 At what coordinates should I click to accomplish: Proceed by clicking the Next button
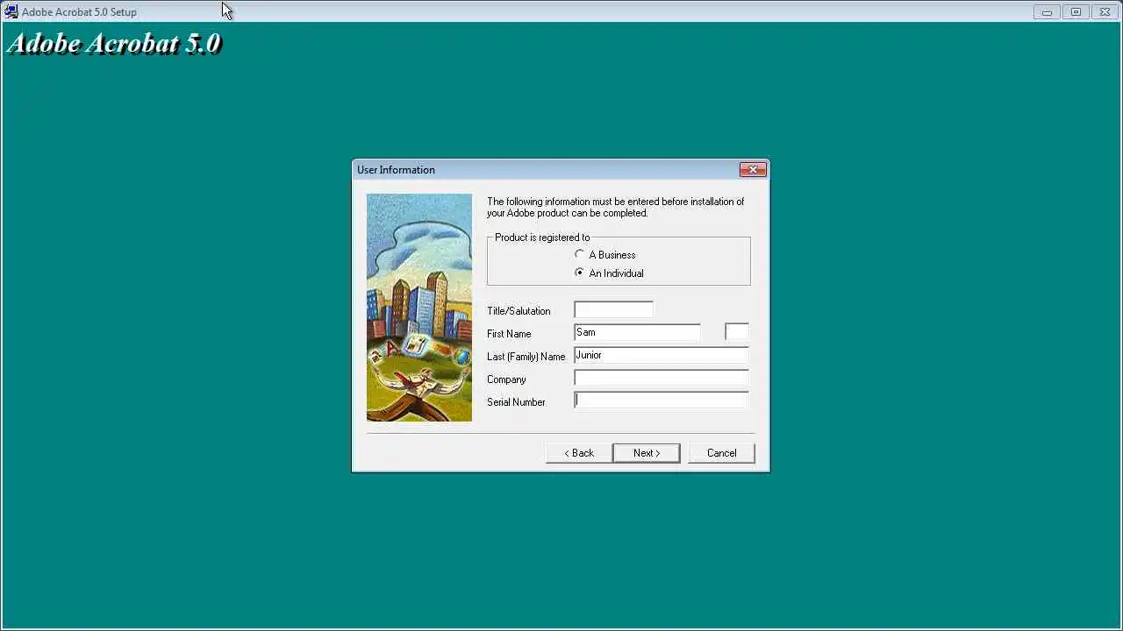point(647,453)
